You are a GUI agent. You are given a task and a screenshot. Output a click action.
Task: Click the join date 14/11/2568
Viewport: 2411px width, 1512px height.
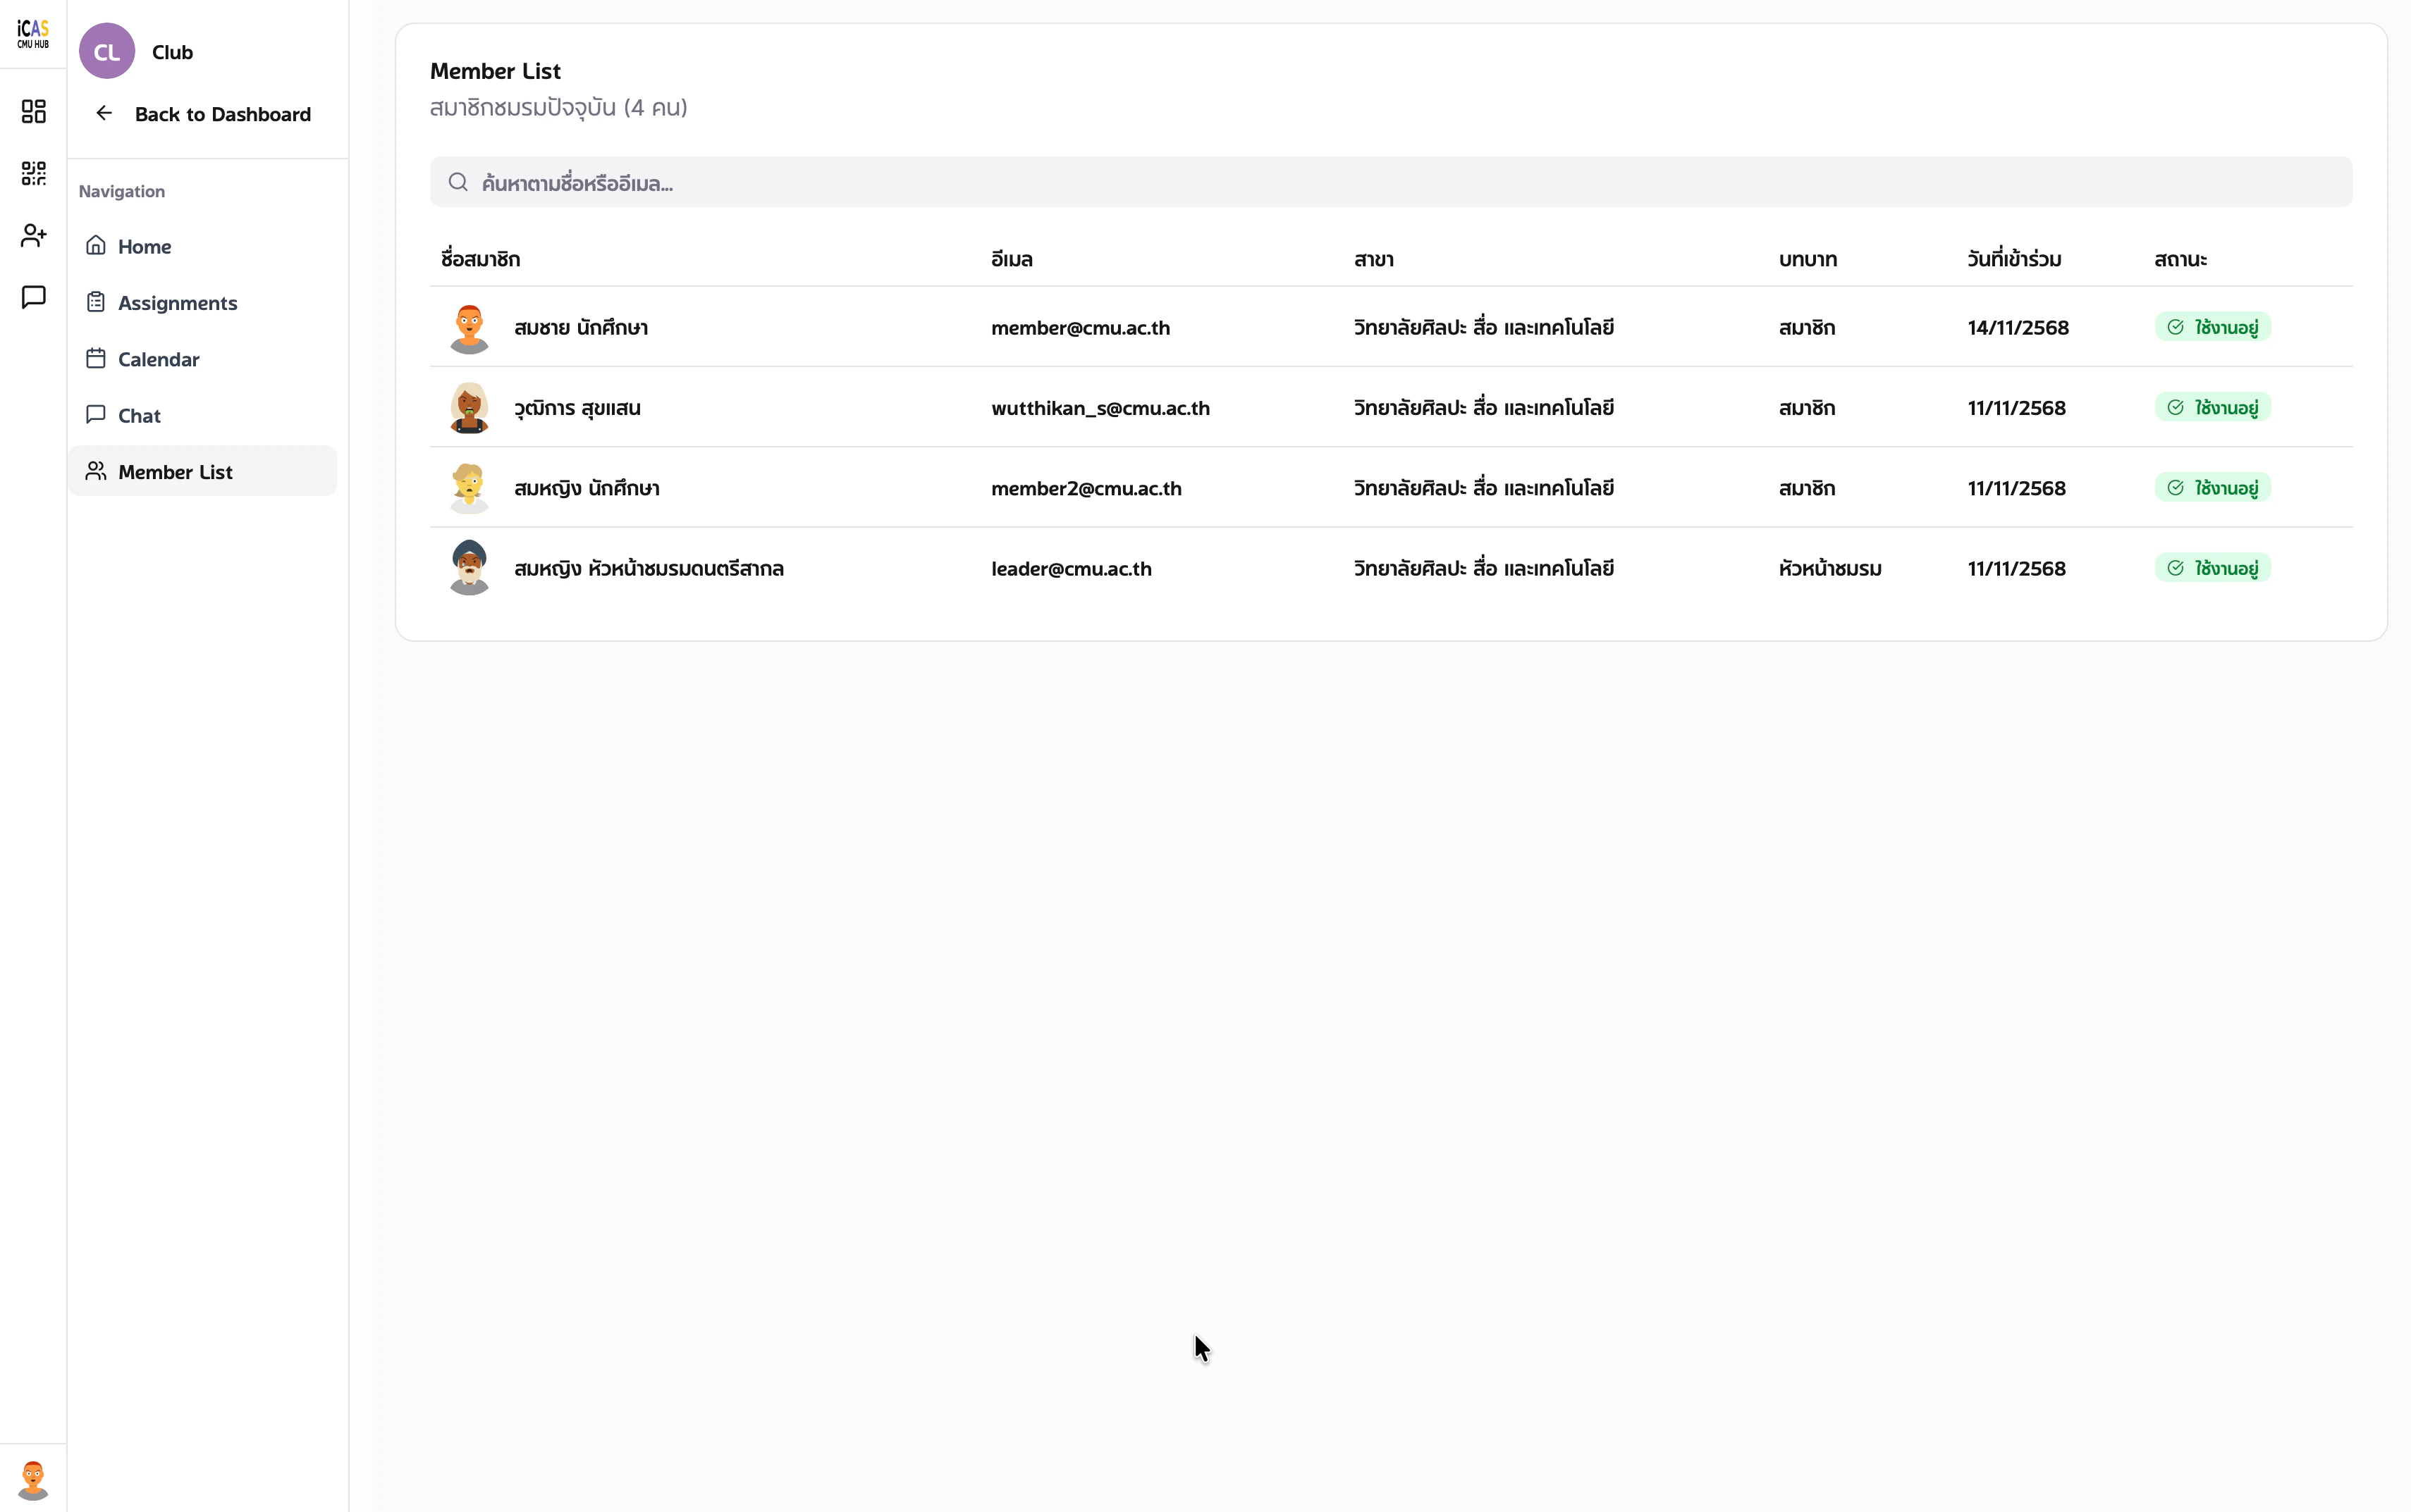coord(2017,328)
